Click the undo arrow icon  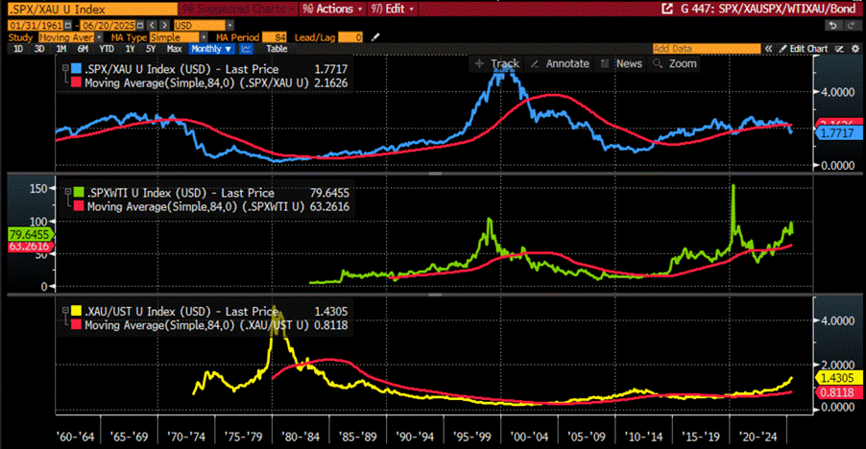click(832, 25)
